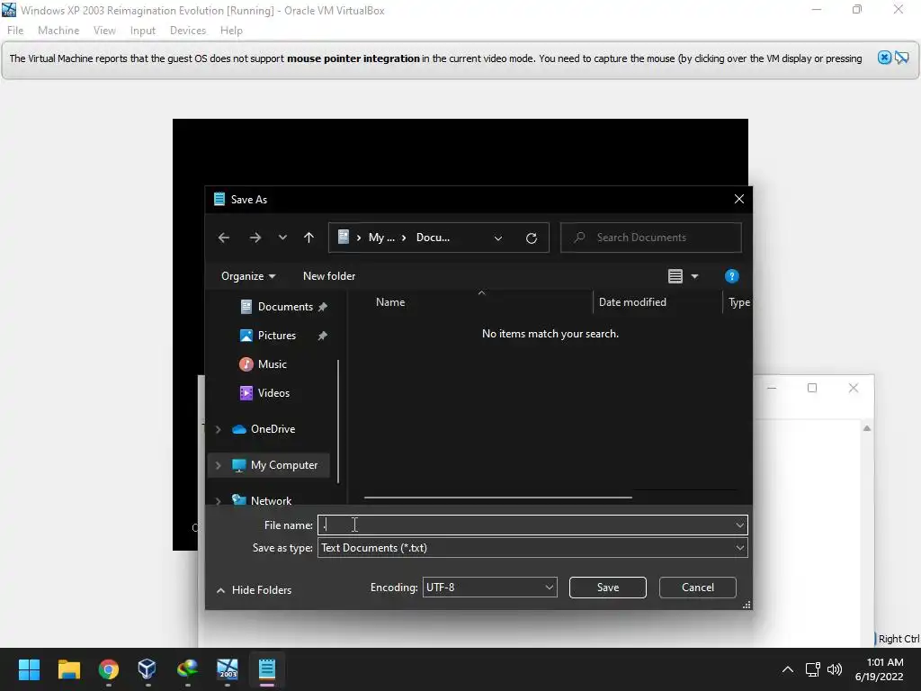Create a New folder
Image resolution: width=921 pixels, height=691 pixels.
click(329, 275)
